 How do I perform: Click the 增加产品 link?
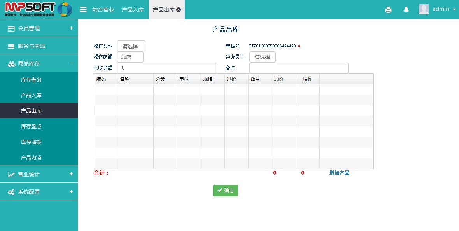tap(339, 173)
